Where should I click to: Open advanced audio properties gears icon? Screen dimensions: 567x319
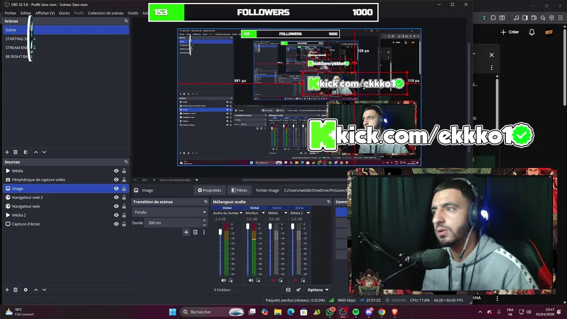tap(299, 290)
